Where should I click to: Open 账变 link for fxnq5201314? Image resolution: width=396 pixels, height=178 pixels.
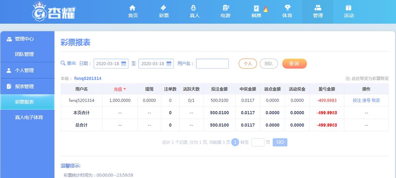[x=376, y=100]
